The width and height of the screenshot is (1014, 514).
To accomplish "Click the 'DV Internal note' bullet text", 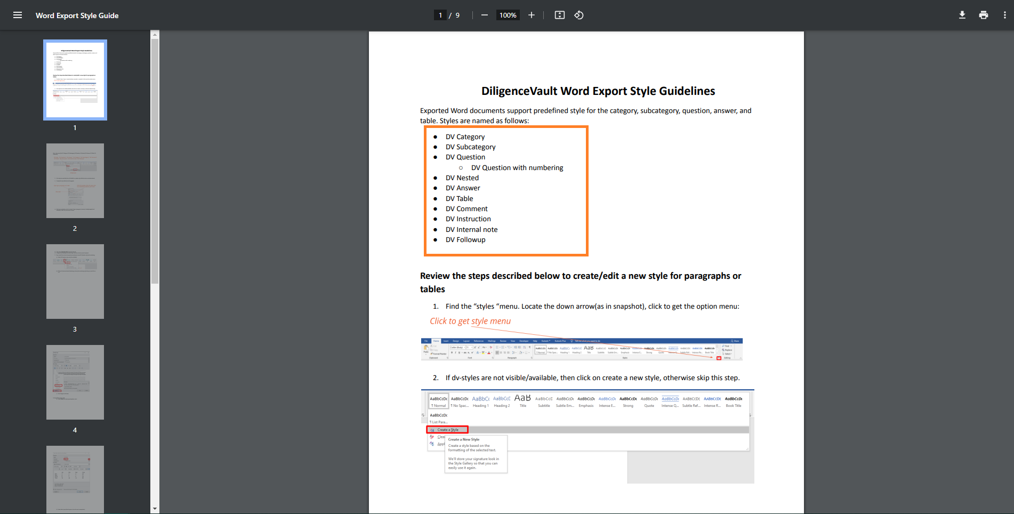I will pyautogui.click(x=471, y=230).
